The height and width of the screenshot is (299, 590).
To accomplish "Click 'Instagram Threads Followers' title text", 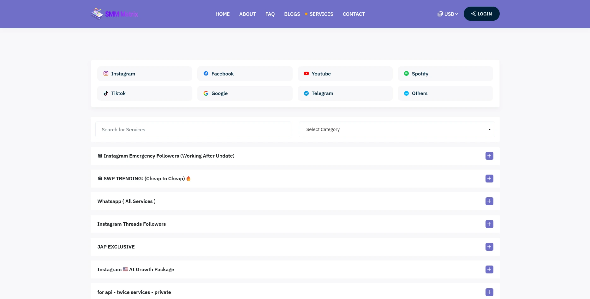I will coord(131,224).
